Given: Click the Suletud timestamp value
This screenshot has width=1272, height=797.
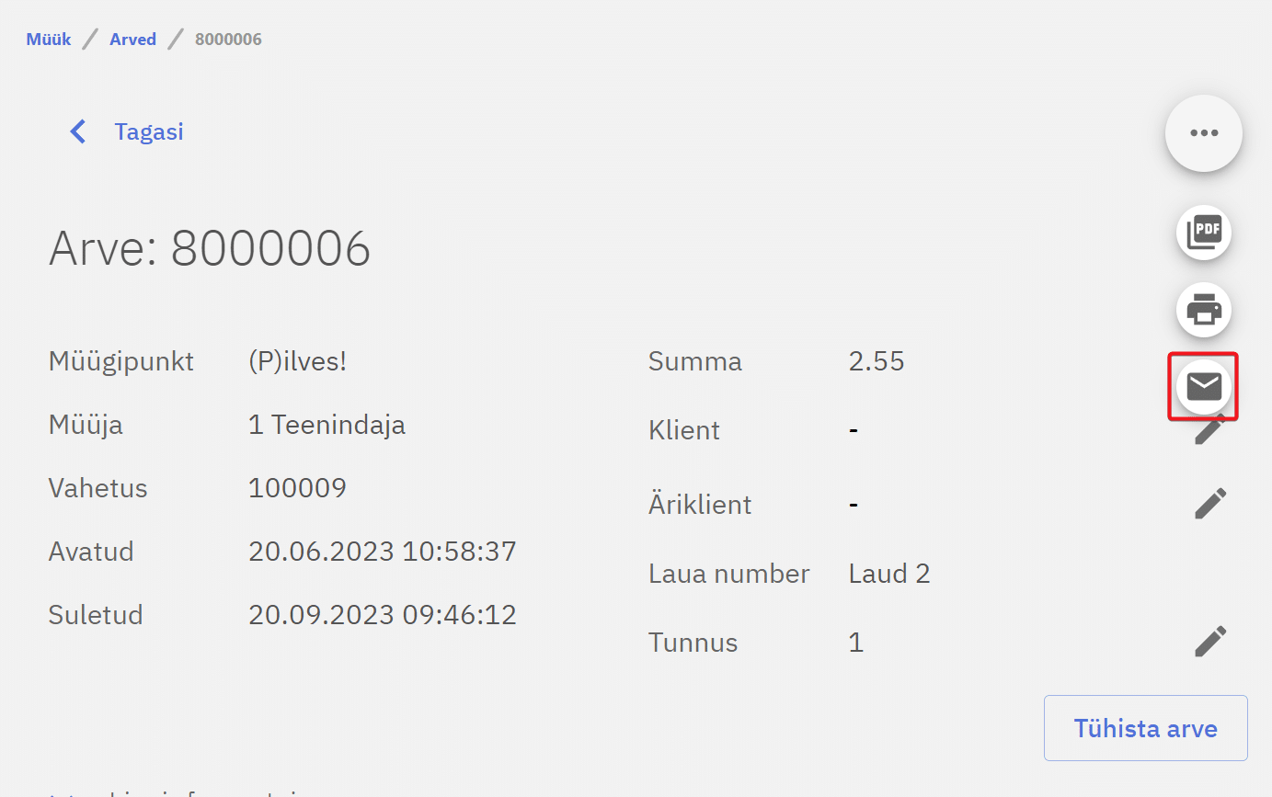Looking at the screenshot, I should pos(383,615).
